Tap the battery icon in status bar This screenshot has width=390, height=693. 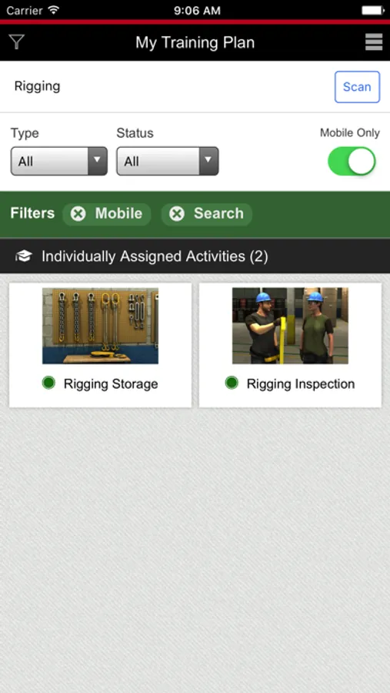click(x=373, y=10)
